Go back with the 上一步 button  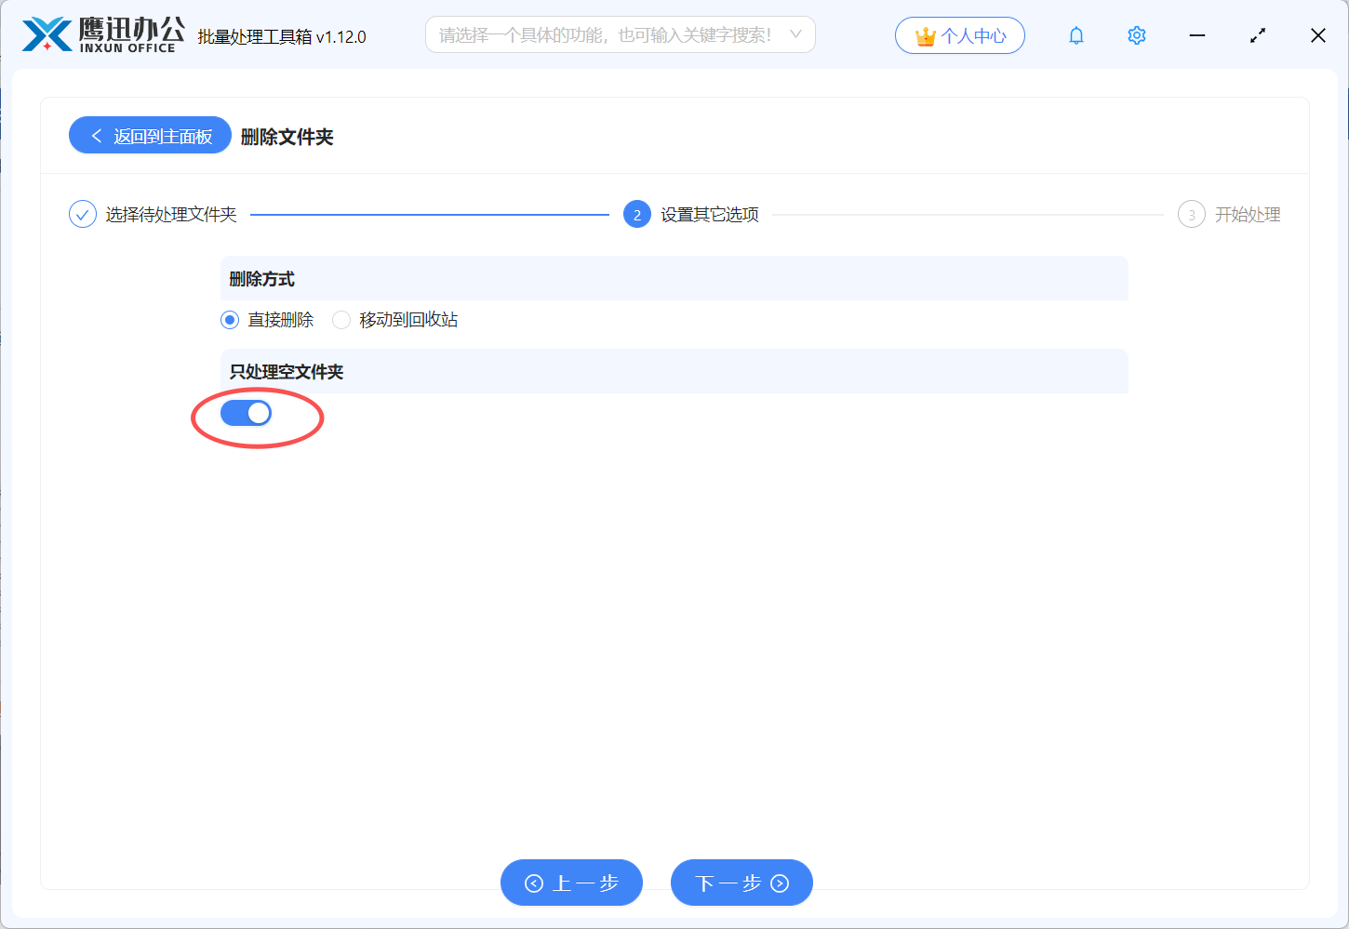(571, 883)
